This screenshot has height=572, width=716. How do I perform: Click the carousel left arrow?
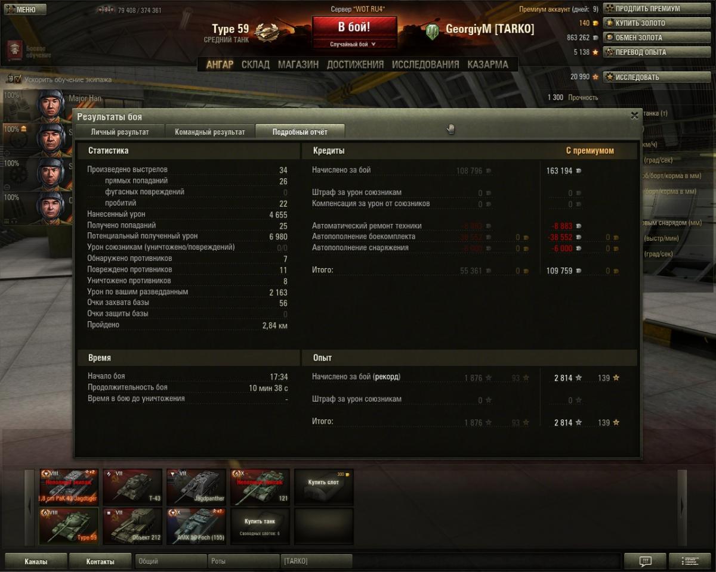(29, 506)
